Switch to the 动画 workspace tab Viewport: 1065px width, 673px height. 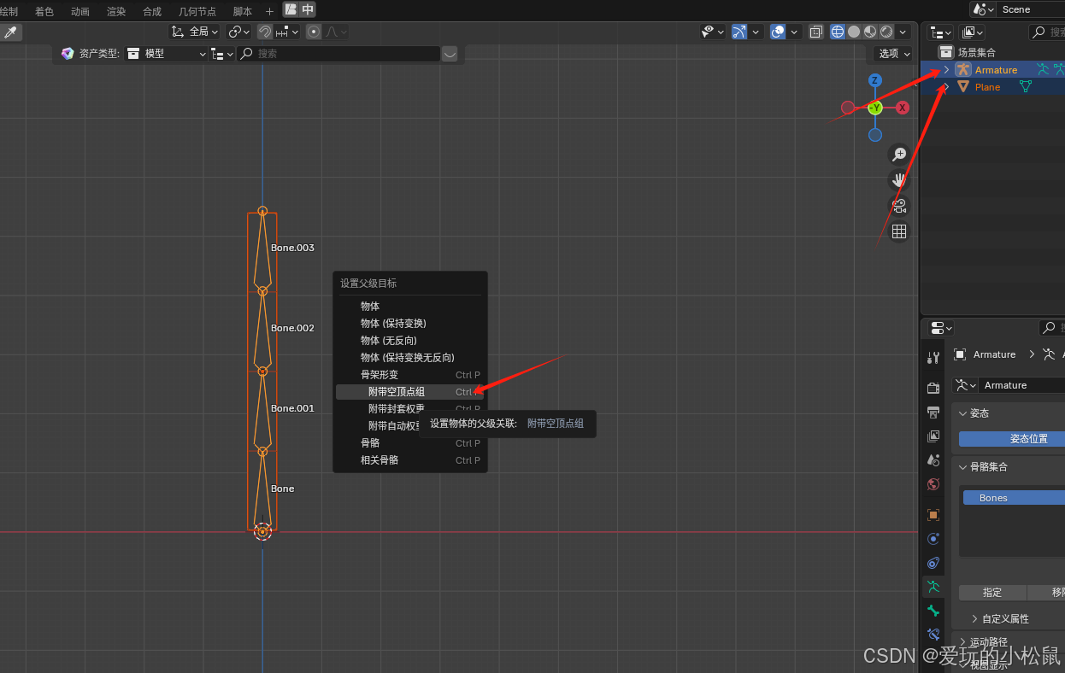coord(80,11)
